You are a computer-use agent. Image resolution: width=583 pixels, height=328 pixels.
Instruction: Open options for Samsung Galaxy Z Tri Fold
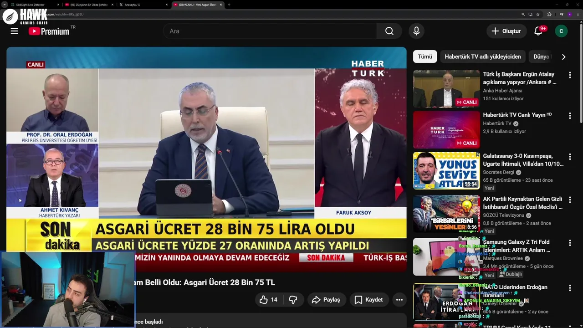pos(569,242)
